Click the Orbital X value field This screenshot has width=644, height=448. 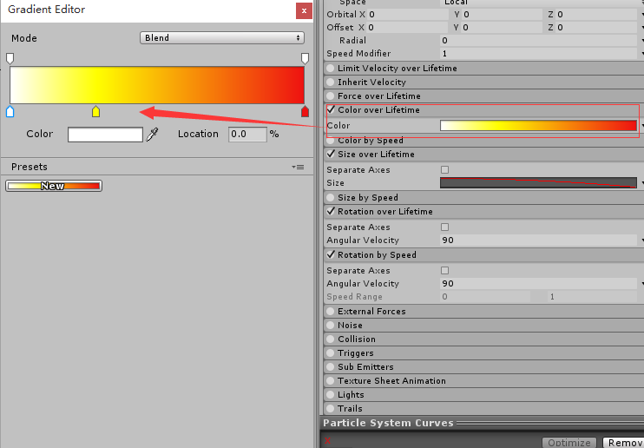pos(408,15)
